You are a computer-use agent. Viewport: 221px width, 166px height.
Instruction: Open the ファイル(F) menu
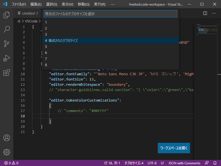point(19,4)
